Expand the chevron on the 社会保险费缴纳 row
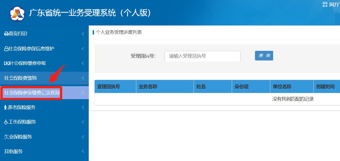Viewport: 340px width, 161px height. pyautogui.click(x=83, y=78)
